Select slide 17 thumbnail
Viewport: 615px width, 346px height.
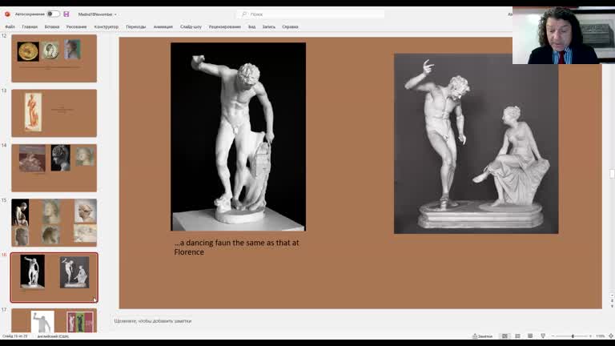point(54,320)
